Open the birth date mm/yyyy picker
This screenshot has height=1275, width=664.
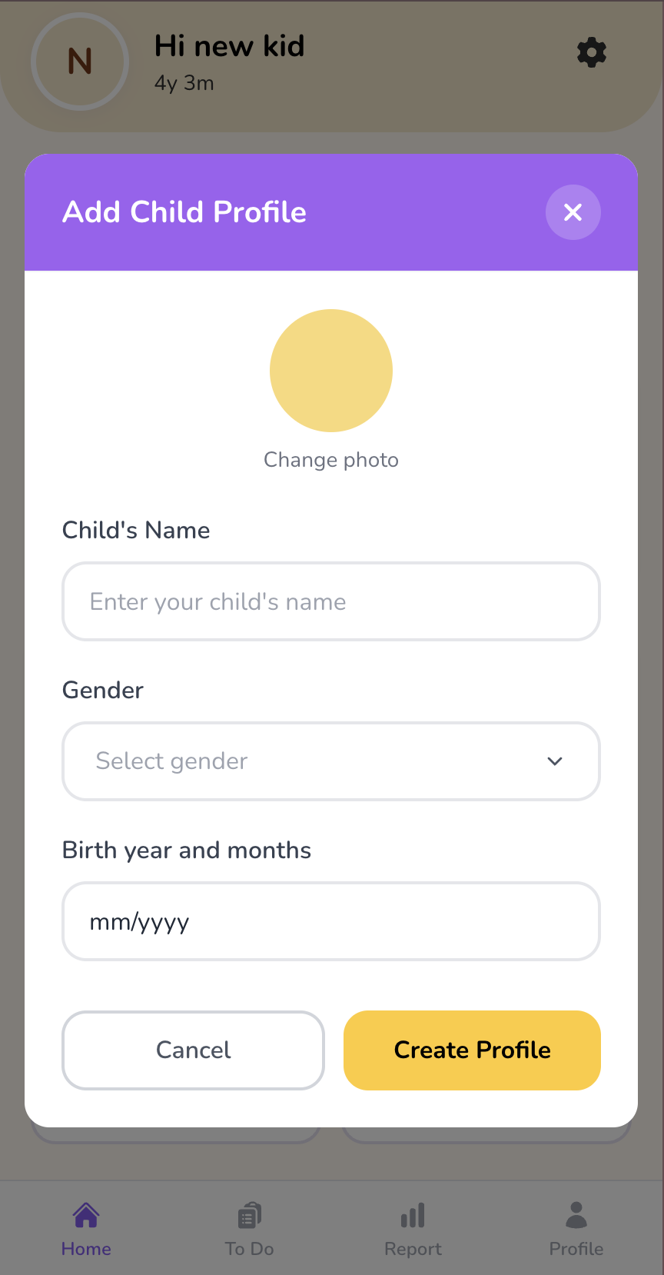[330, 921]
